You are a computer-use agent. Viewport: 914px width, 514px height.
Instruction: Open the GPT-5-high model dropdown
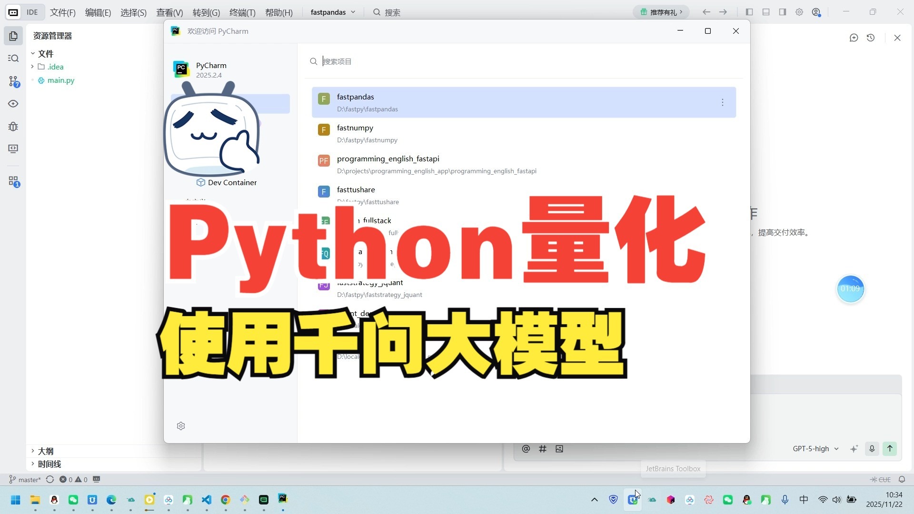(815, 448)
